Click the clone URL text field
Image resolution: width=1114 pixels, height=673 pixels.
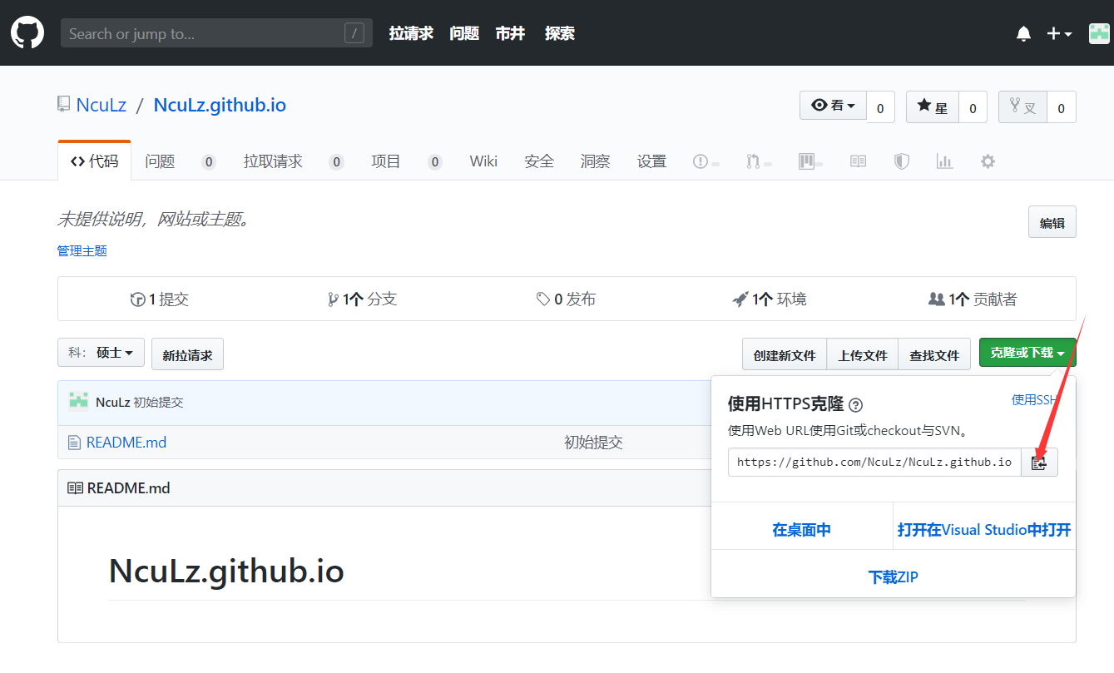(x=874, y=462)
